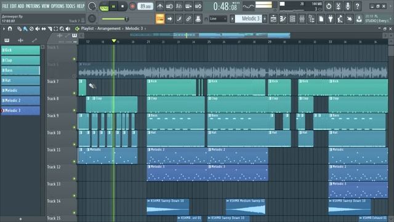Viewport: 394px width, 222px height.
Task: Enable wait for input before recording
Action: [169, 6]
